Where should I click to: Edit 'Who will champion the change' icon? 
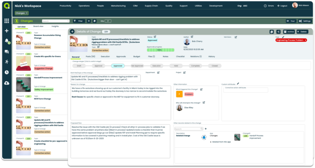click(204, 103)
